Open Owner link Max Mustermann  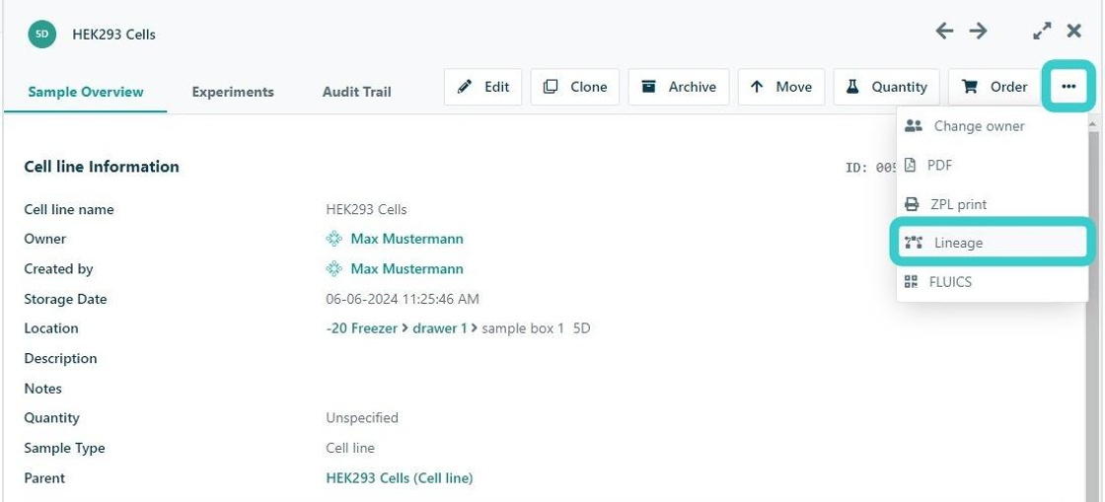click(406, 239)
